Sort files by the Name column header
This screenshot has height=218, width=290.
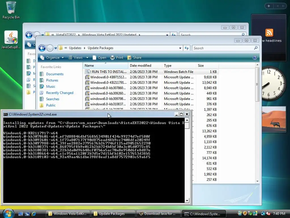105,66
